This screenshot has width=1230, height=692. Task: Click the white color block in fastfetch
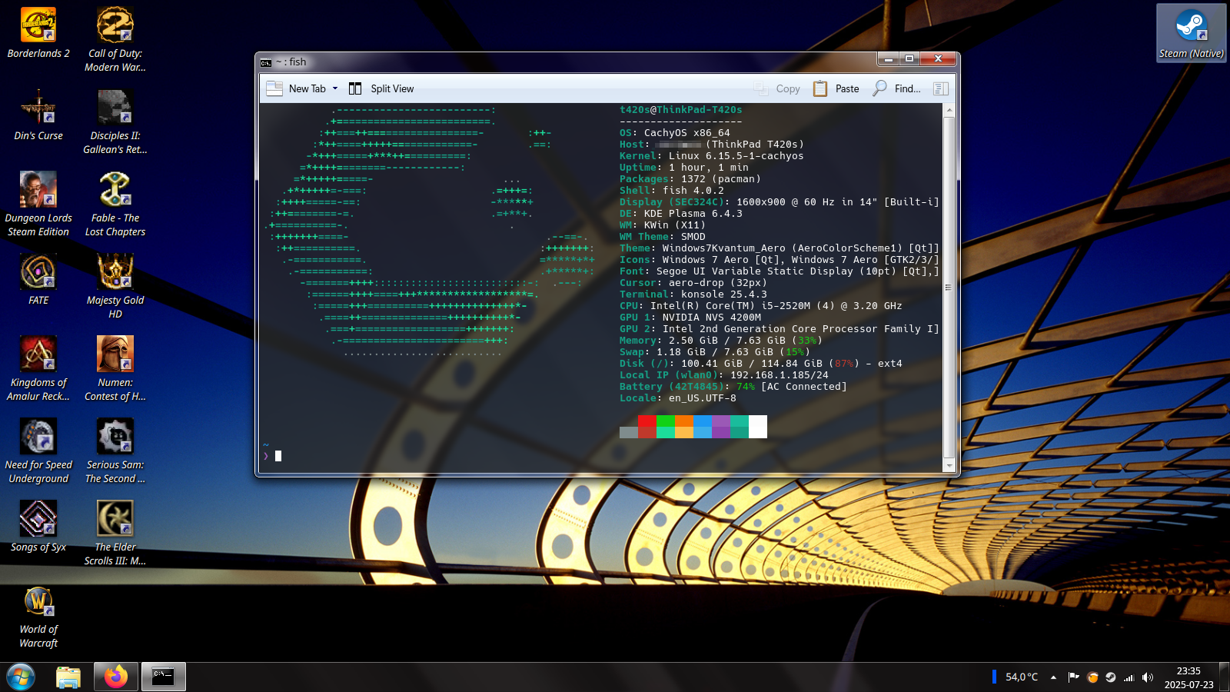click(758, 427)
